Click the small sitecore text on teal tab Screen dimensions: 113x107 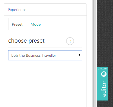(x=102, y=69)
